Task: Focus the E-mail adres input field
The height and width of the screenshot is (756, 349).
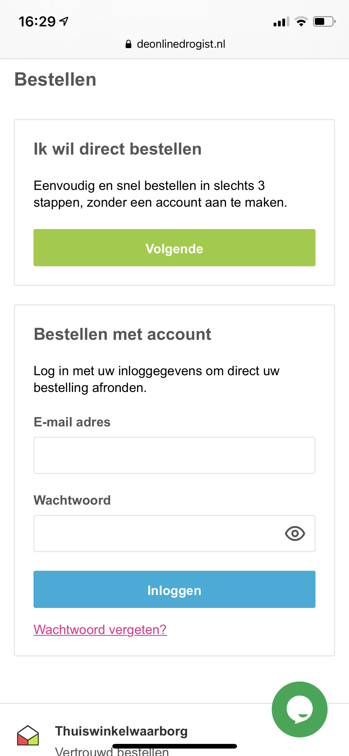Action: [174, 455]
